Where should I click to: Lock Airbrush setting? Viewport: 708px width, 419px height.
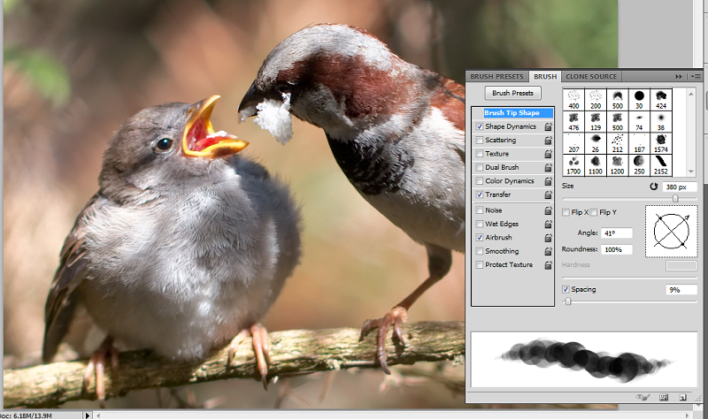[548, 237]
